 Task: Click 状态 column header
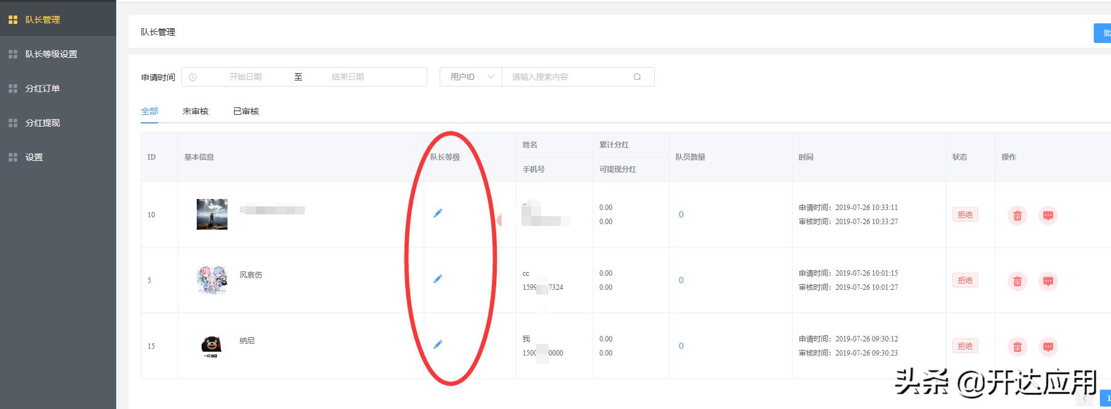[960, 157]
